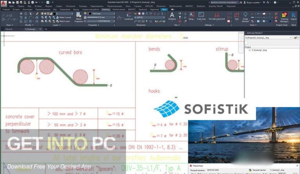
Task: Open the Файл menu
Action: [12, 6]
